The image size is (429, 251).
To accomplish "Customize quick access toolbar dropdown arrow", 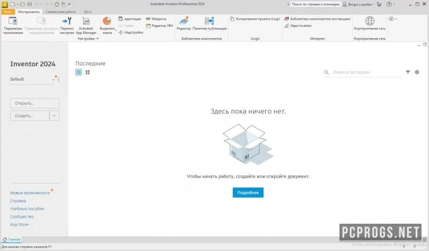I will pos(69,4).
